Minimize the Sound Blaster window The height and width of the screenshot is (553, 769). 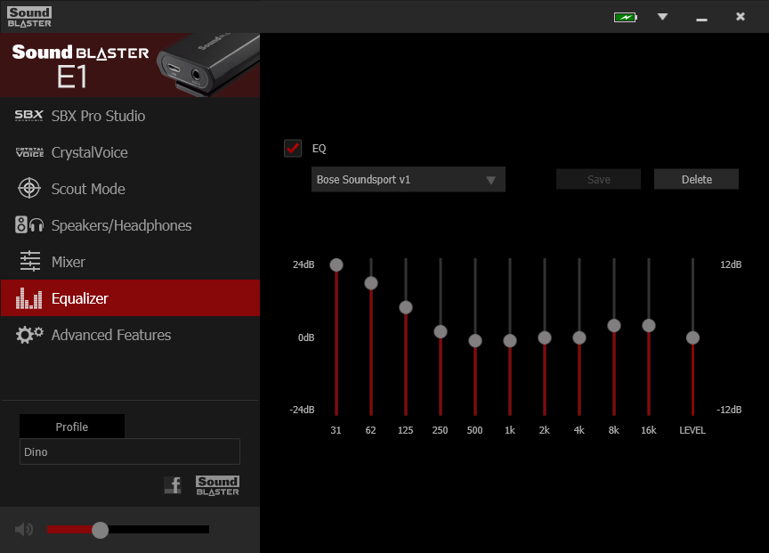pos(702,19)
